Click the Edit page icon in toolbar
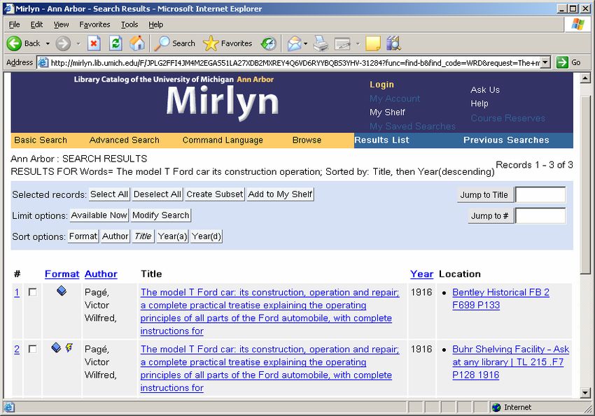595x416 pixels. pyautogui.click(x=342, y=44)
